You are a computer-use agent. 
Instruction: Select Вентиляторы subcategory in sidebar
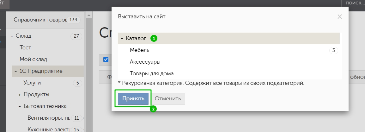coord(49,118)
